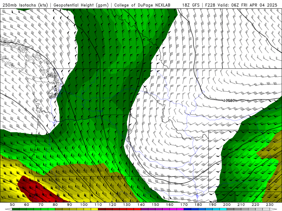Click the '70' value on the color scale

[x=41, y=205]
